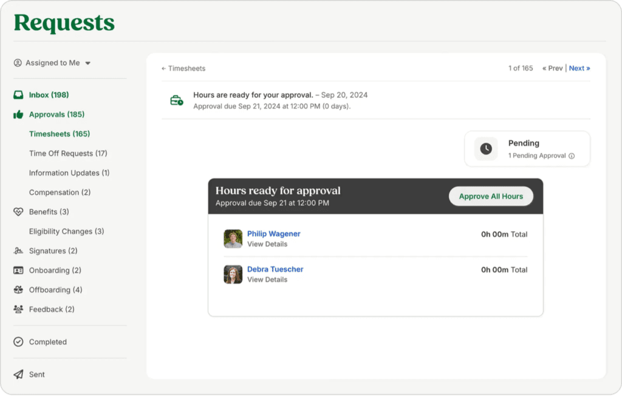Click the Benefits heart icon
This screenshot has height=397, width=622.
click(x=18, y=212)
